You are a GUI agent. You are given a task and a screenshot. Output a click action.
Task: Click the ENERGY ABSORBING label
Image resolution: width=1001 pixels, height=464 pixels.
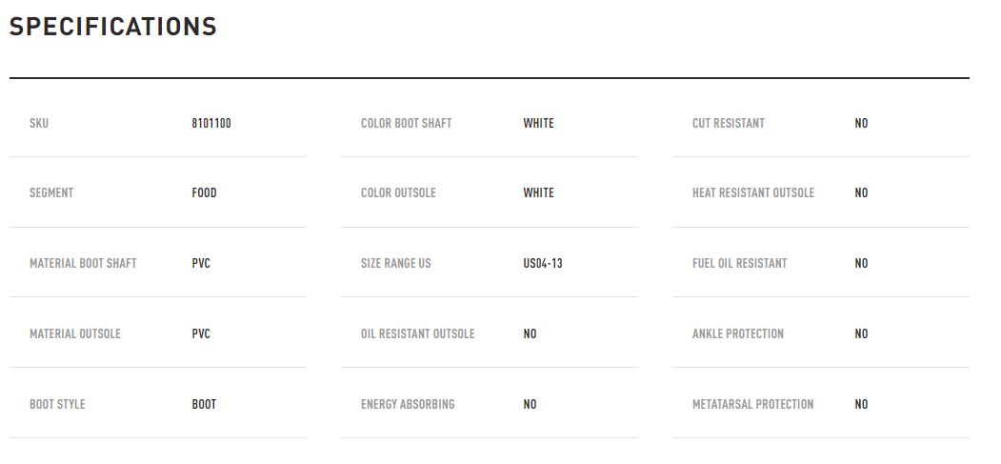(408, 404)
